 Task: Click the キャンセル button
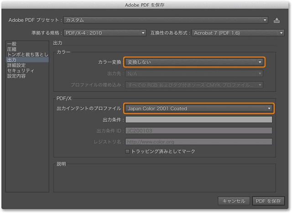click(x=234, y=201)
